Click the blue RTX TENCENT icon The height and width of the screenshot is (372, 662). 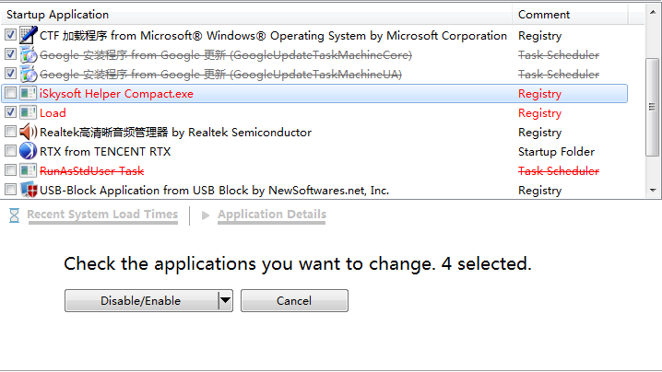coord(29,151)
